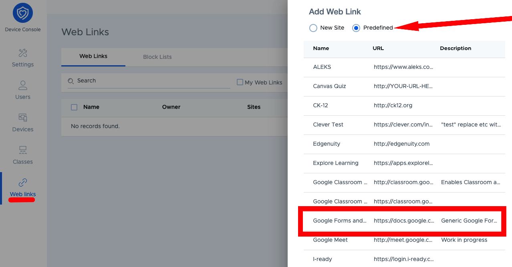Select the I-ready predefined row
The image size is (512, 267).
404,259
